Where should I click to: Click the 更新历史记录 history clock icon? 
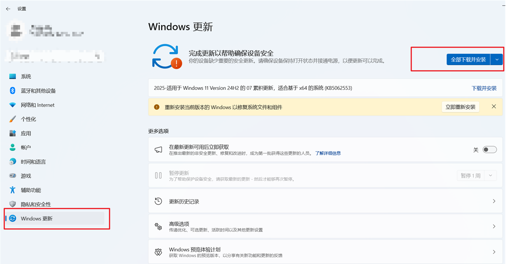point(158,201)
